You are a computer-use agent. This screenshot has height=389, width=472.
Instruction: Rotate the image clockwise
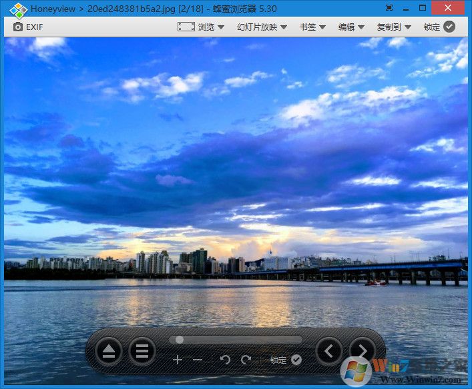246,360
